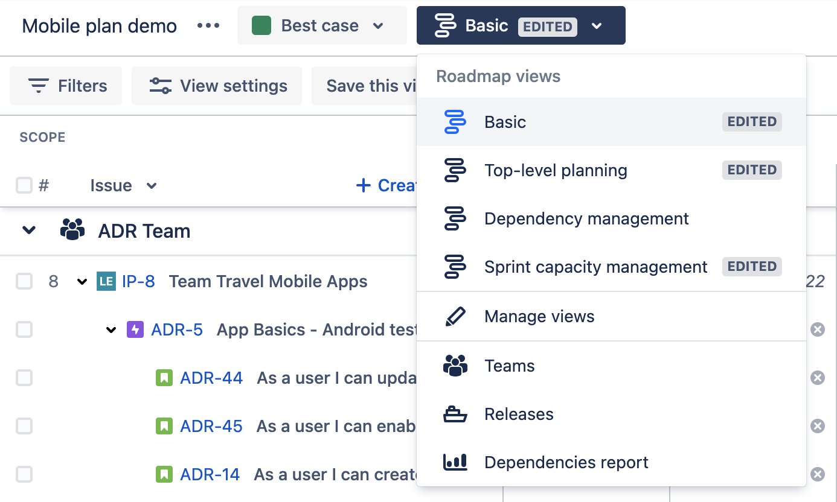Collapse the ADR-5 epic children
This screenshot has height=502, width=837.
click(111, 330)
